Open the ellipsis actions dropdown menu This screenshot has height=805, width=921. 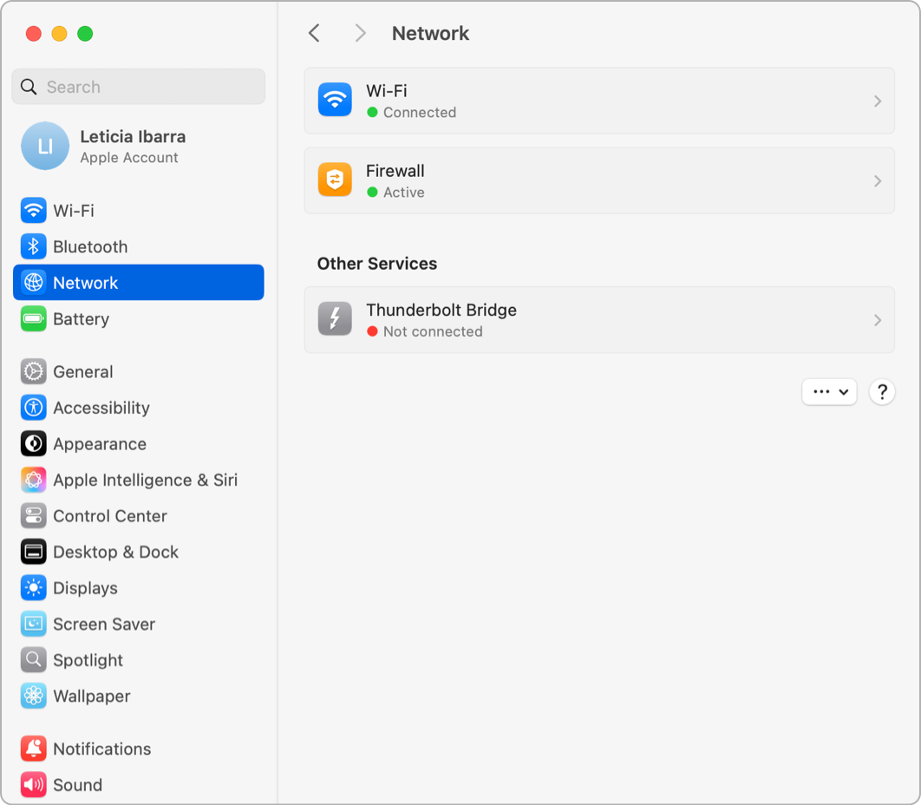[829, 392]
